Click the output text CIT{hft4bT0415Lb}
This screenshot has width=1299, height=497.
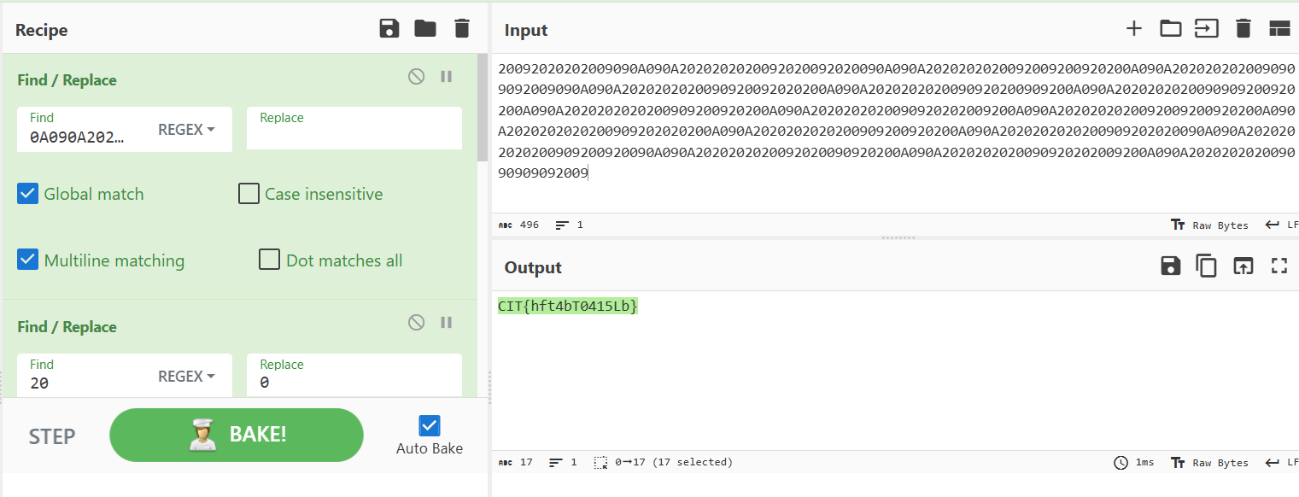(568, 306)
